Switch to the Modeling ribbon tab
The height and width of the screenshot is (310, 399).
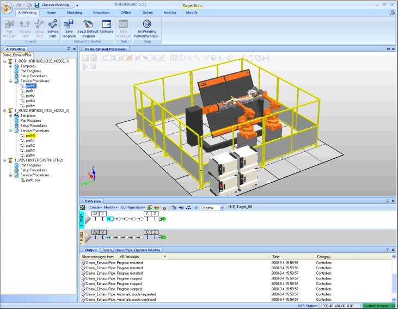coord(75,13)
